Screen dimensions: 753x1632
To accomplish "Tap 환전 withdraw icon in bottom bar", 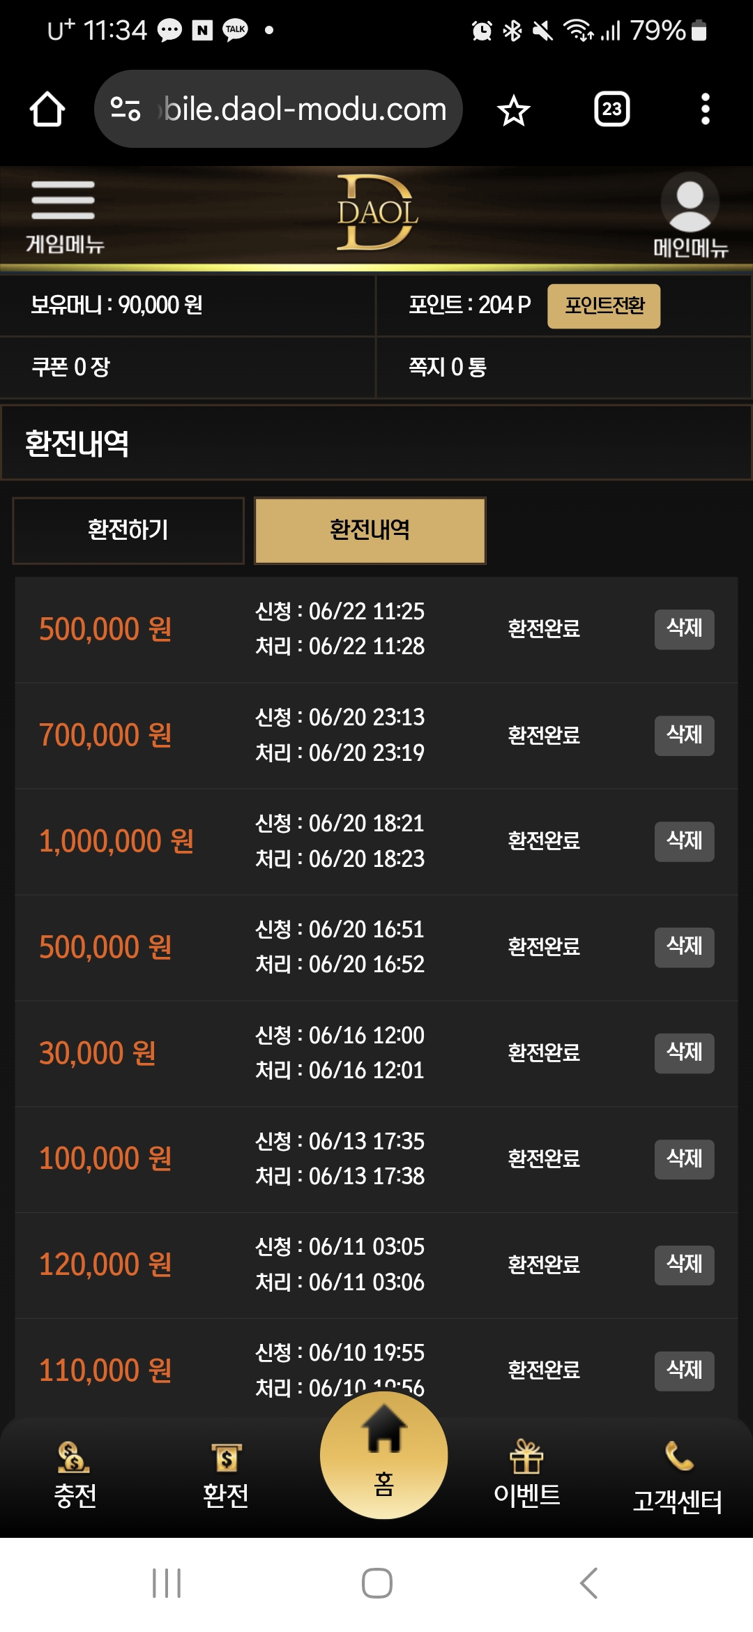I will click(225, 1474).
